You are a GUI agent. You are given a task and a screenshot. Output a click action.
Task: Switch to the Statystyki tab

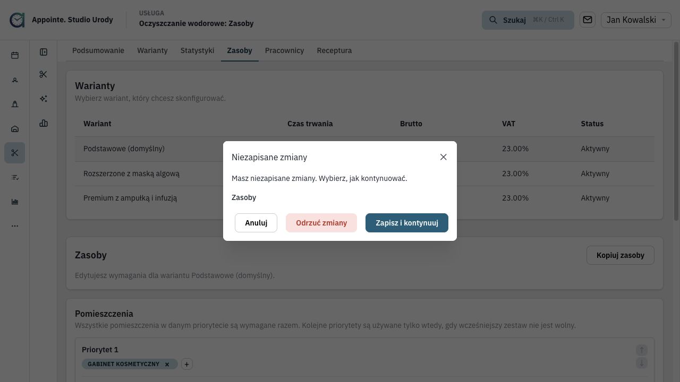(x=197, y=50)
